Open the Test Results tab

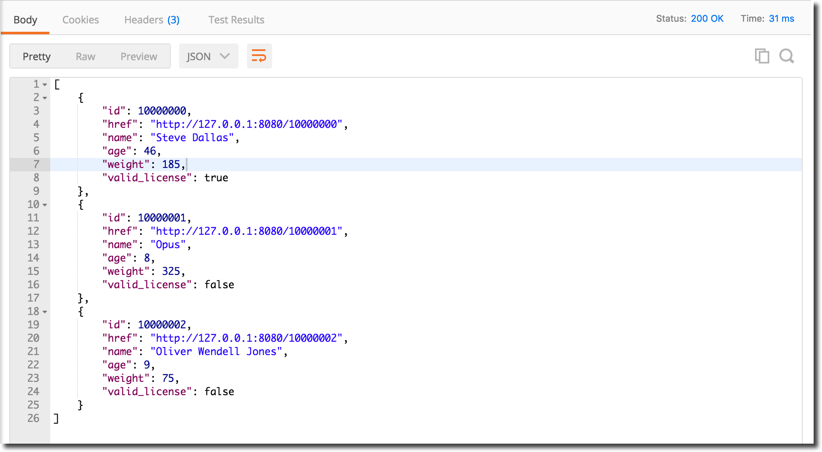[x=236, y=20]
